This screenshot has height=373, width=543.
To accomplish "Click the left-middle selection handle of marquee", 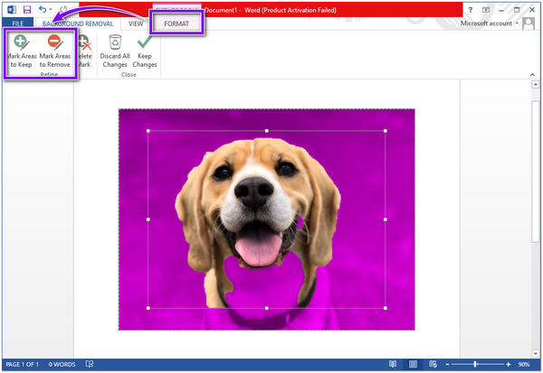I will pyautogui.click(x=148, y=219).
